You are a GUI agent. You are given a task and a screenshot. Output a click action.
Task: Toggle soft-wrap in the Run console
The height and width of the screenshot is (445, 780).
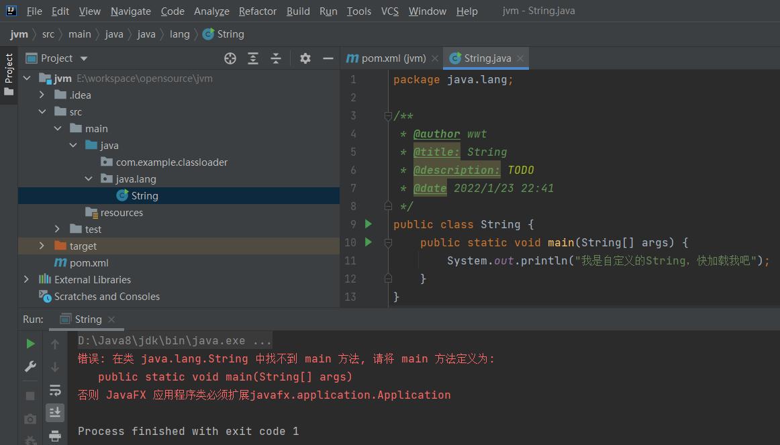tap(55, 390)
